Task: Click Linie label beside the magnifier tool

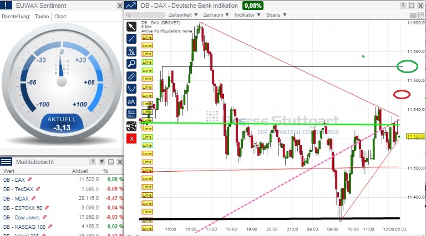Action: coord(147,62)
